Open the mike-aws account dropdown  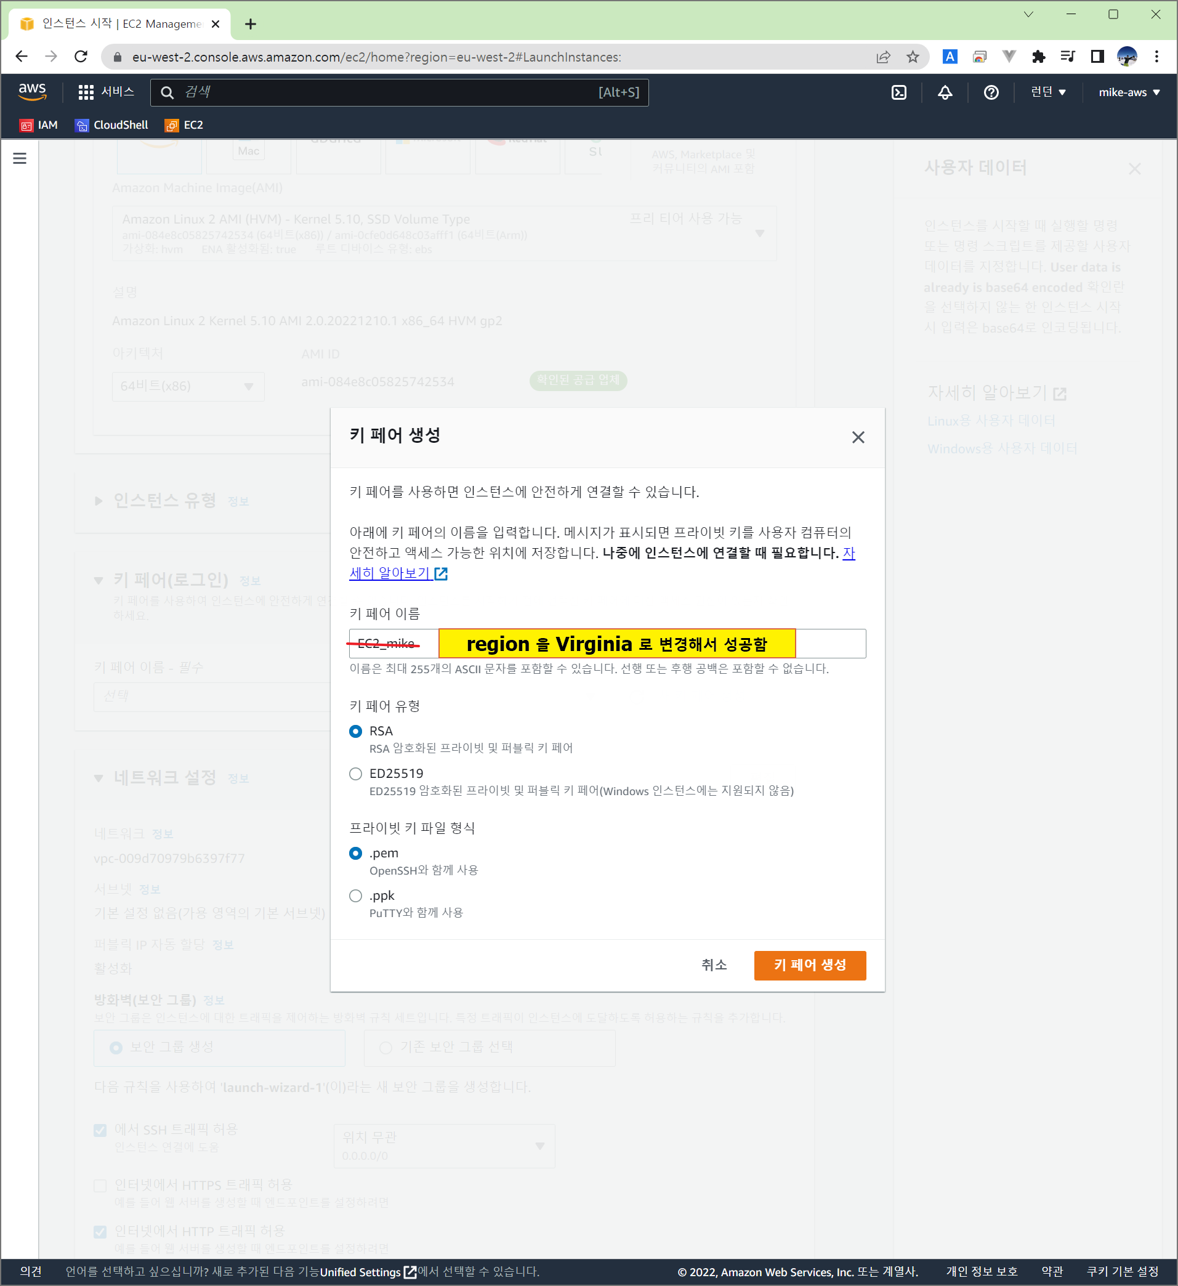[1128, 92]
